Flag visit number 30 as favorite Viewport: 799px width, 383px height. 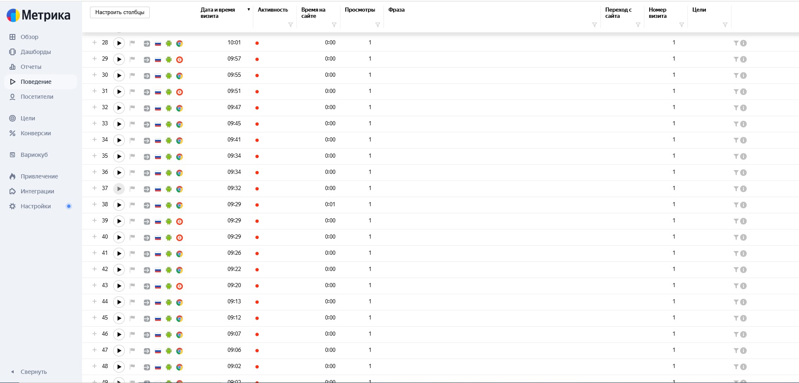132,76
